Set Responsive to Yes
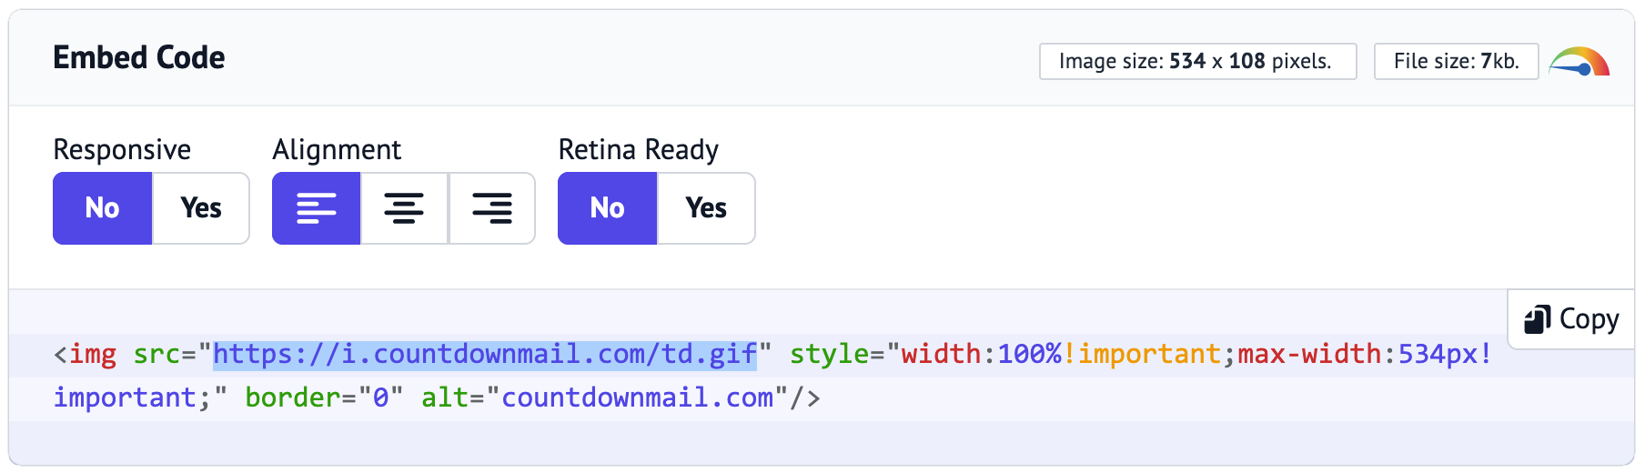The image size is (1645, 473). (201, 208)
